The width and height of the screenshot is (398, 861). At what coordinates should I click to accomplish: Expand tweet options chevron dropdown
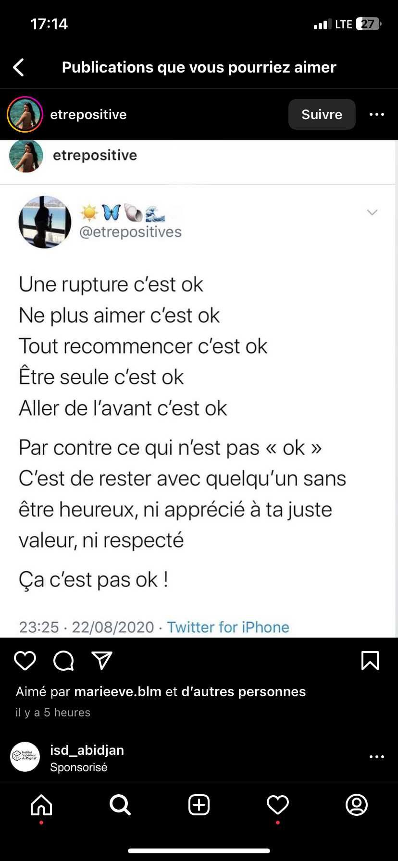[x=372, y=212]
